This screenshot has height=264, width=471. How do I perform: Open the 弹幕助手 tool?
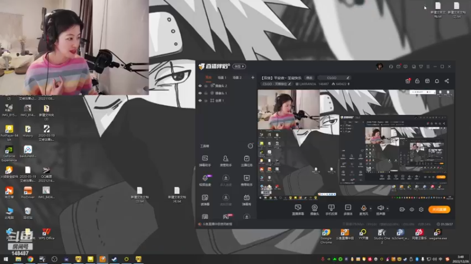pos(205,161)
